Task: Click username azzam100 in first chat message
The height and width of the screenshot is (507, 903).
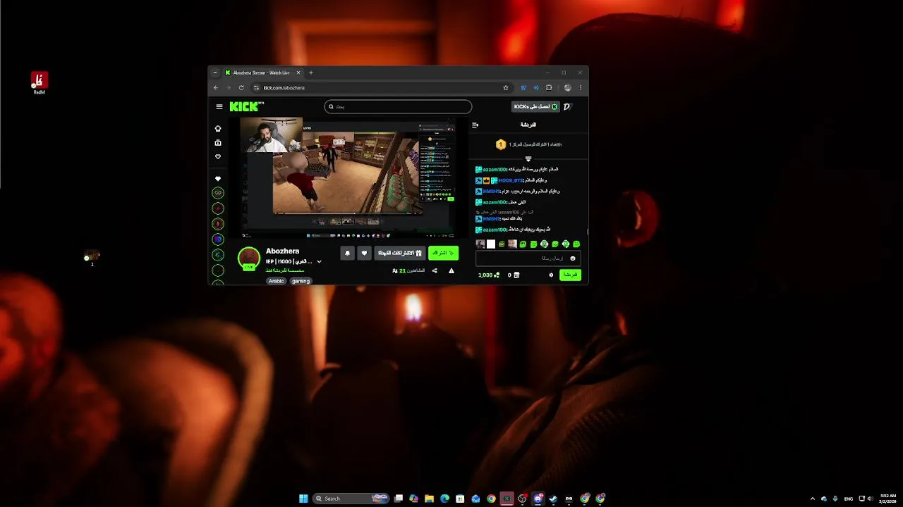Action: (x=495, y=170)
